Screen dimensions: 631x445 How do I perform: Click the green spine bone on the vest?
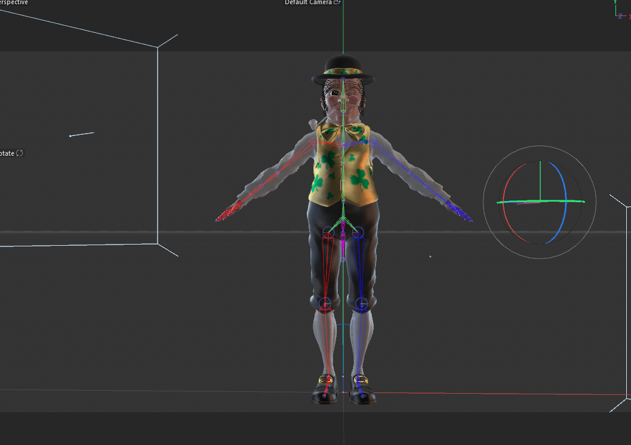(x=343, y=173)
